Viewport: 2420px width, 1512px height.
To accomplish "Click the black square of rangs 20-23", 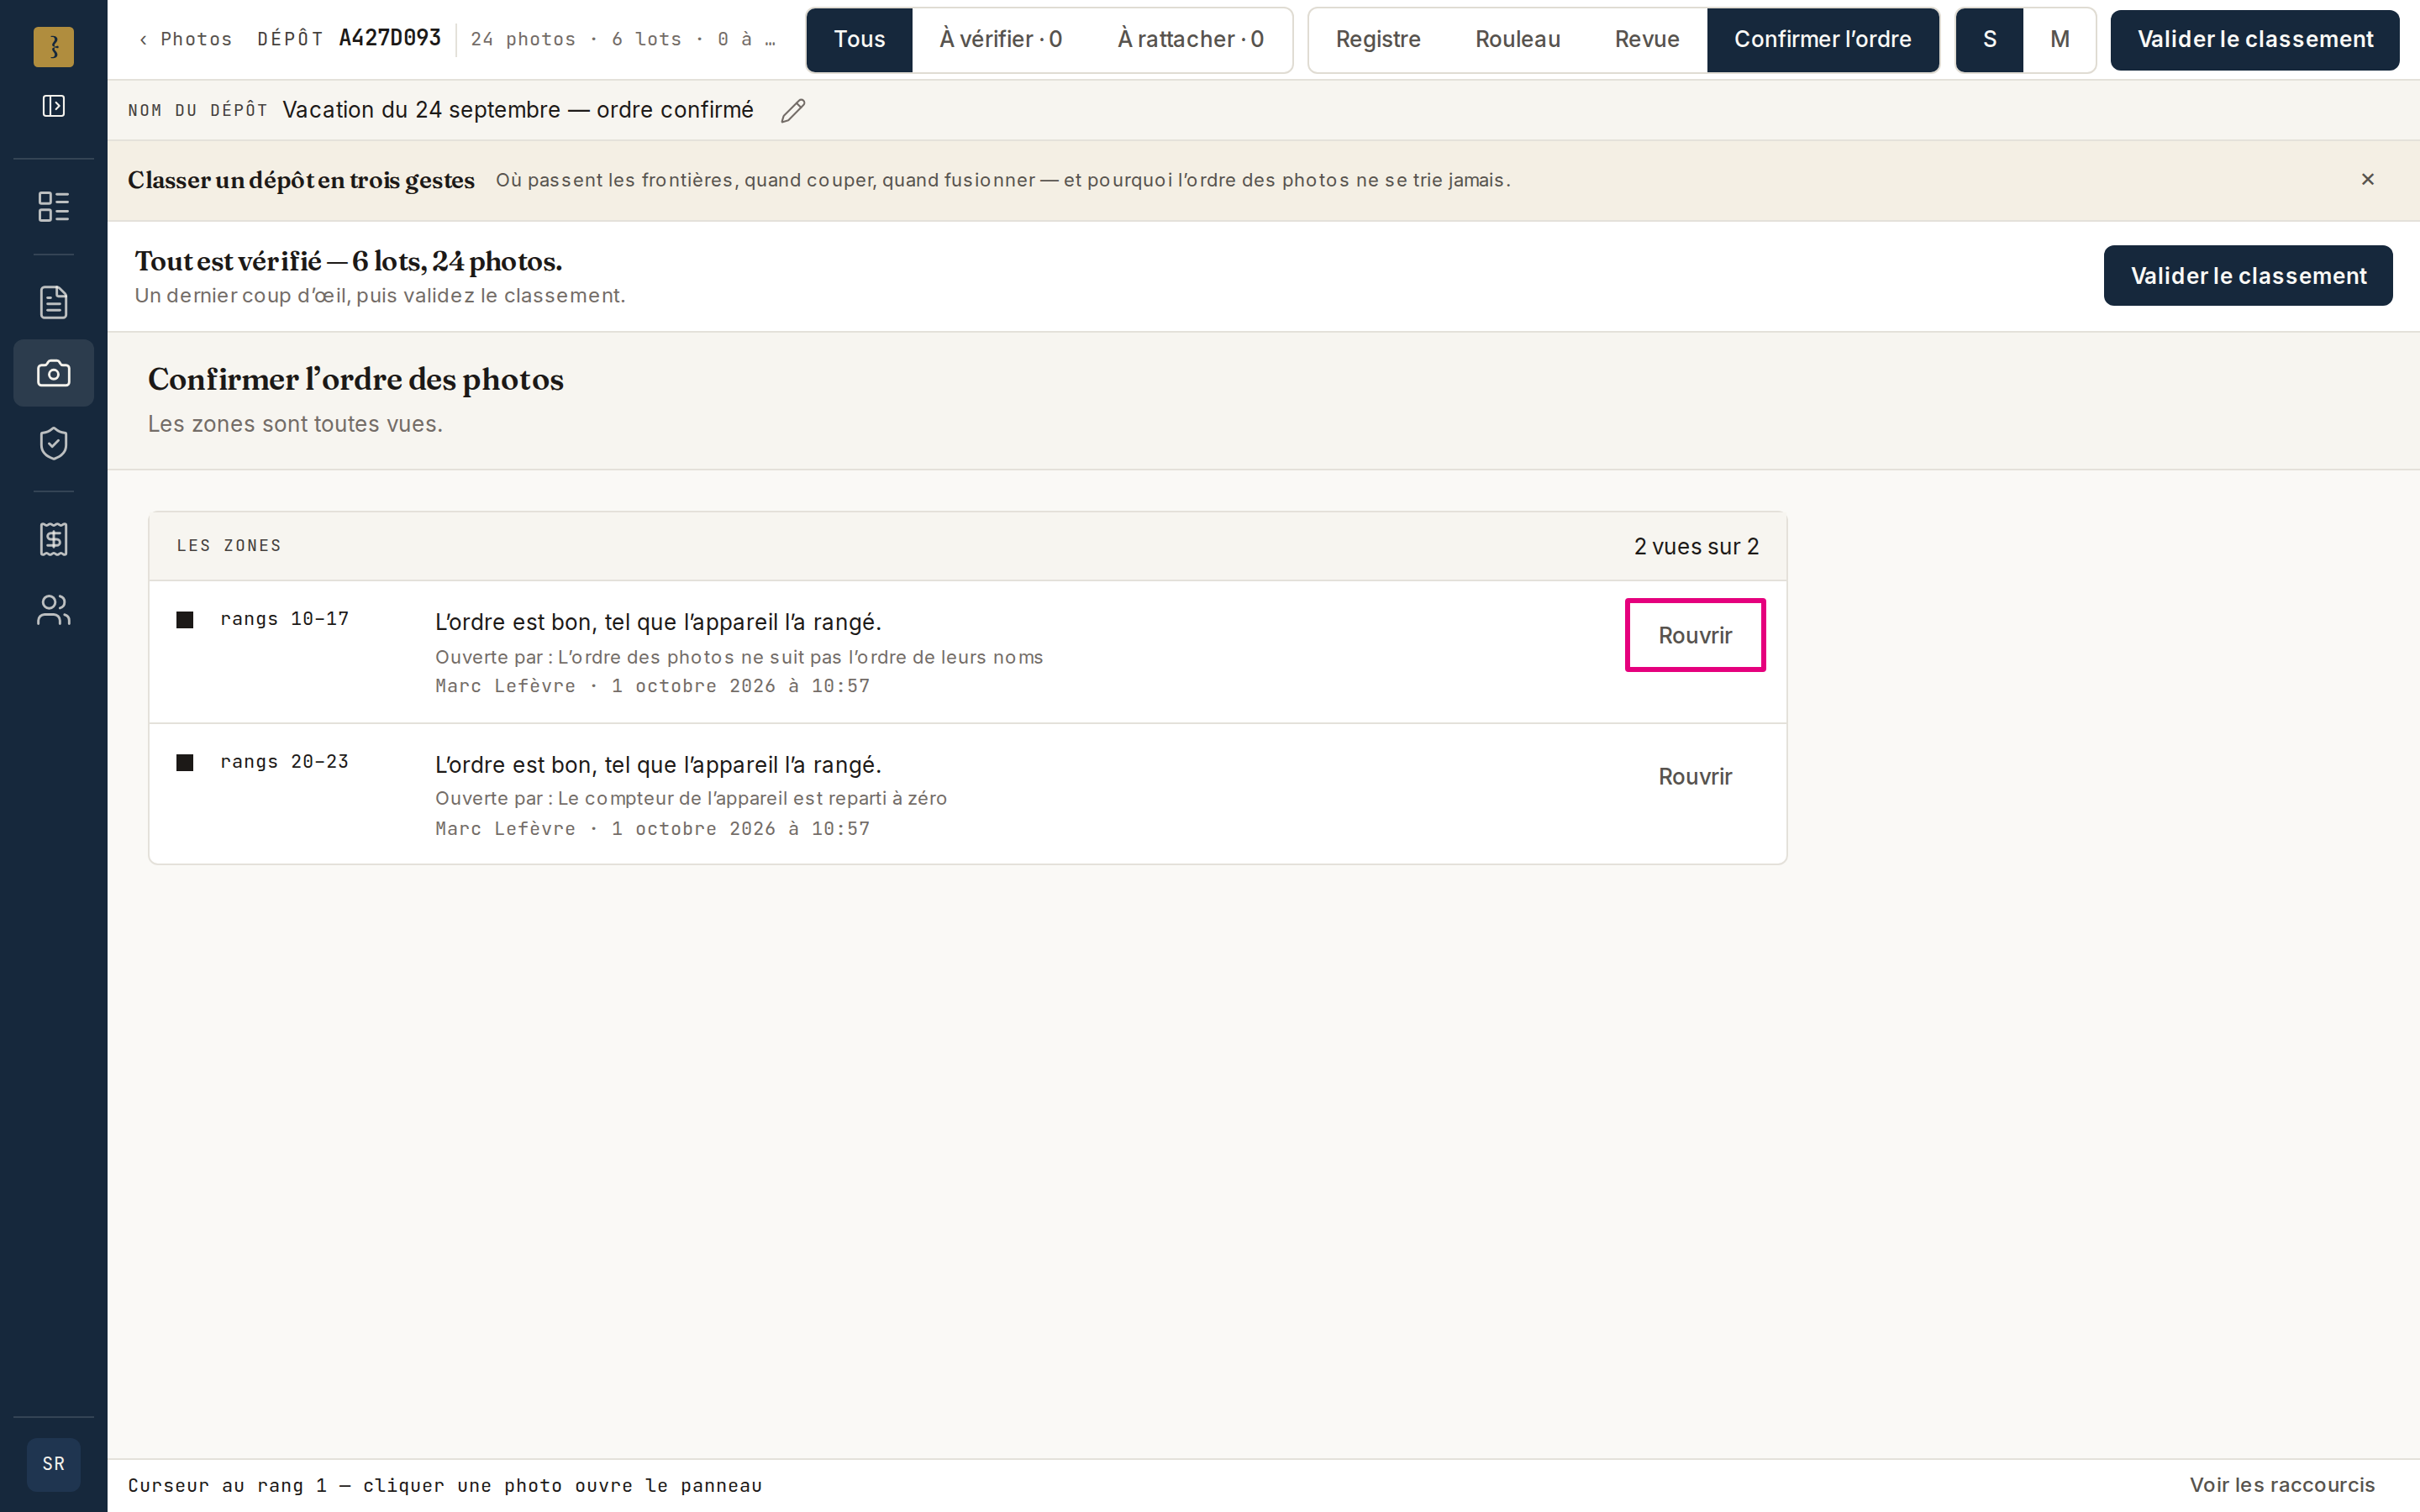I will [185, 763].
